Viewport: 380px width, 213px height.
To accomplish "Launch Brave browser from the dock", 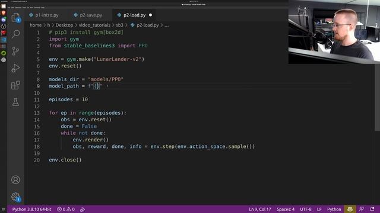I will click(4, 13).
